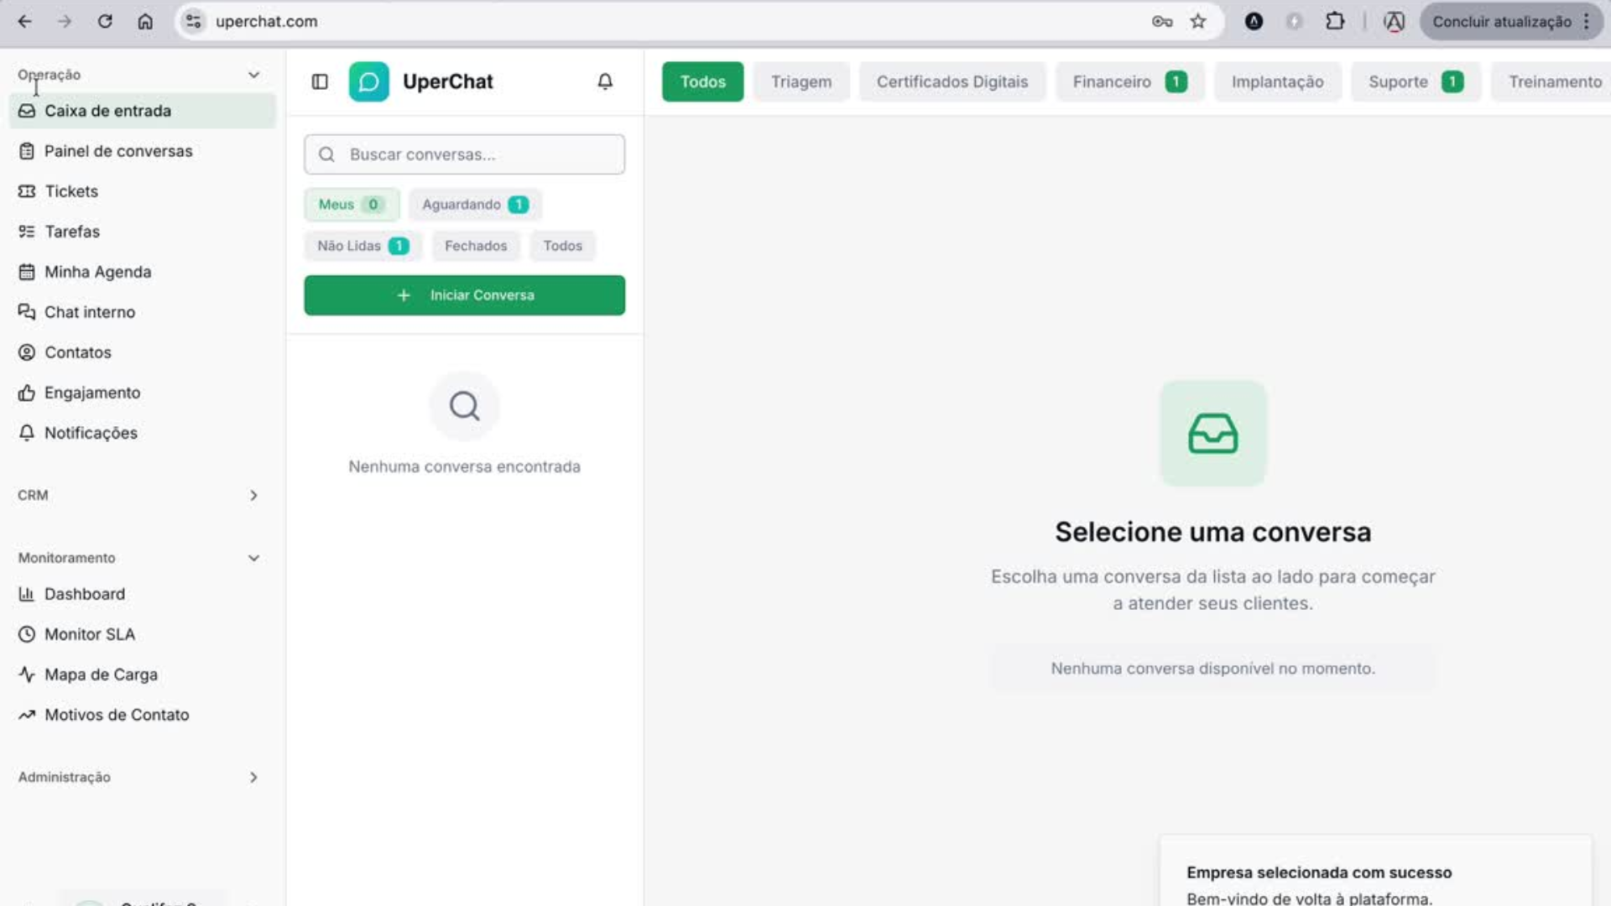The image size is (1611, 906).
Task: Collapse the Operação section
Action: point(253,75)
